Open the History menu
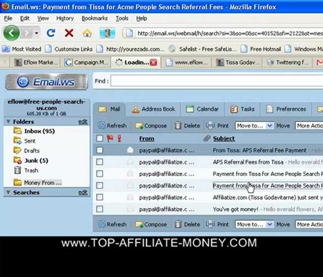Viewport: 323px width, 277px height. (65, 18)
